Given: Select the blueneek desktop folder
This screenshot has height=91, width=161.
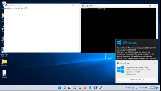Looking at the screenshot, I should (x=4, y=63).
